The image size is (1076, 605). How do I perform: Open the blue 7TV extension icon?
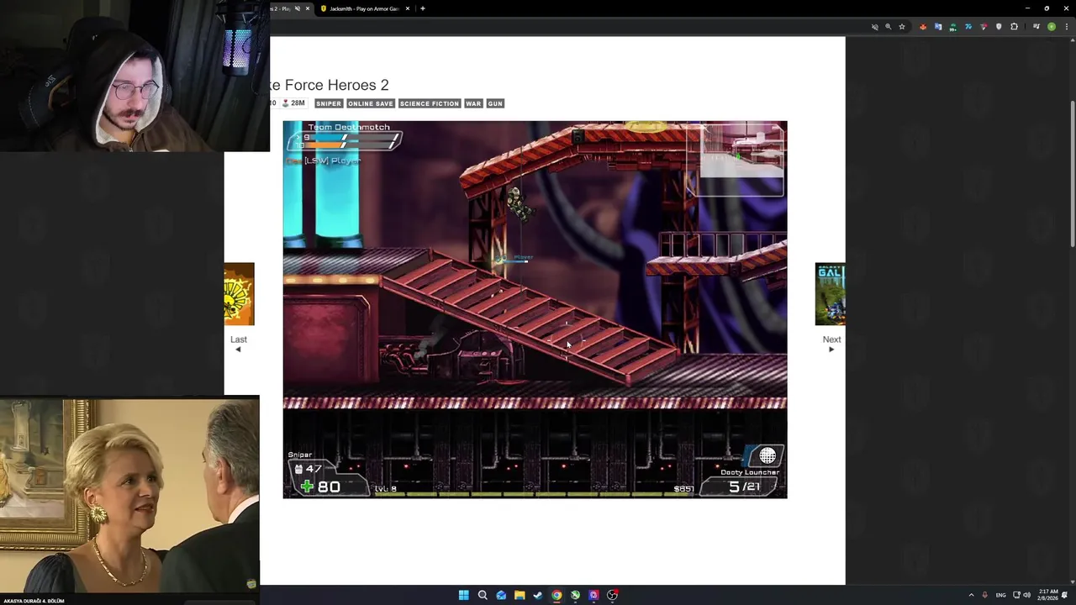coord(968,27)
